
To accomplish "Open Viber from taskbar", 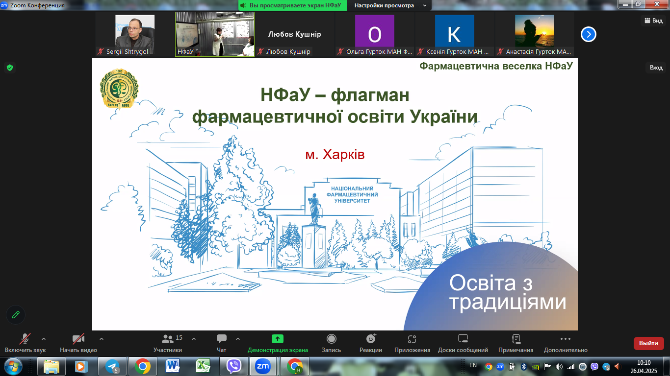I will click(234, 366).
